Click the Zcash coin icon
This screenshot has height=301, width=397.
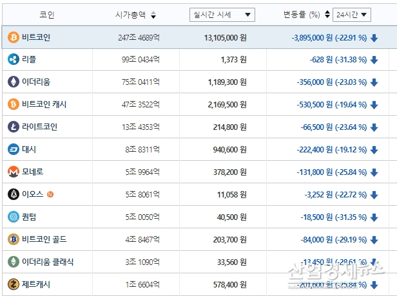click(13, 284)
